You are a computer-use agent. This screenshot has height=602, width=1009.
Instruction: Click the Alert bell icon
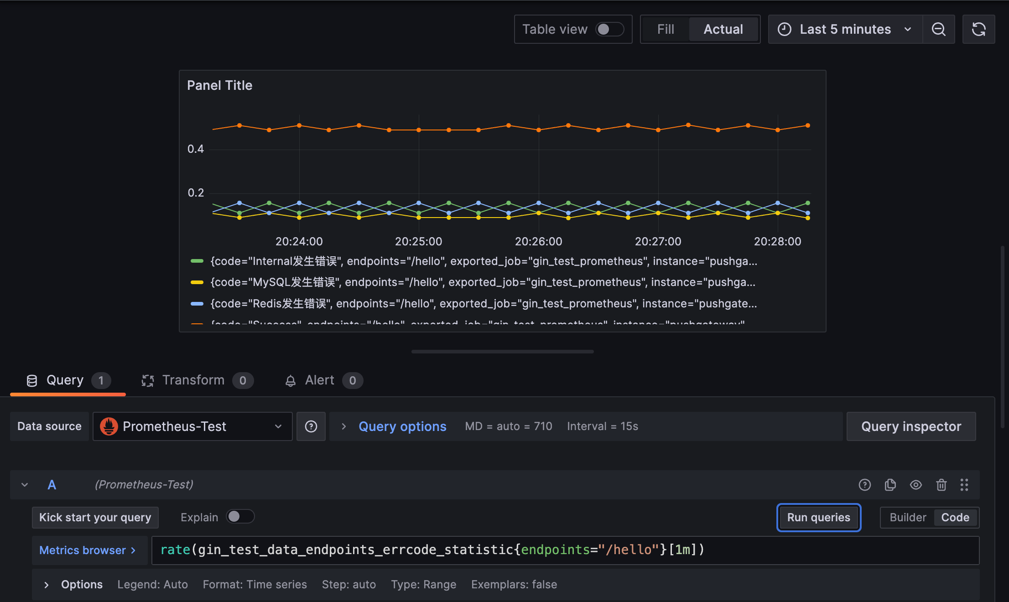tap(290, 380)
